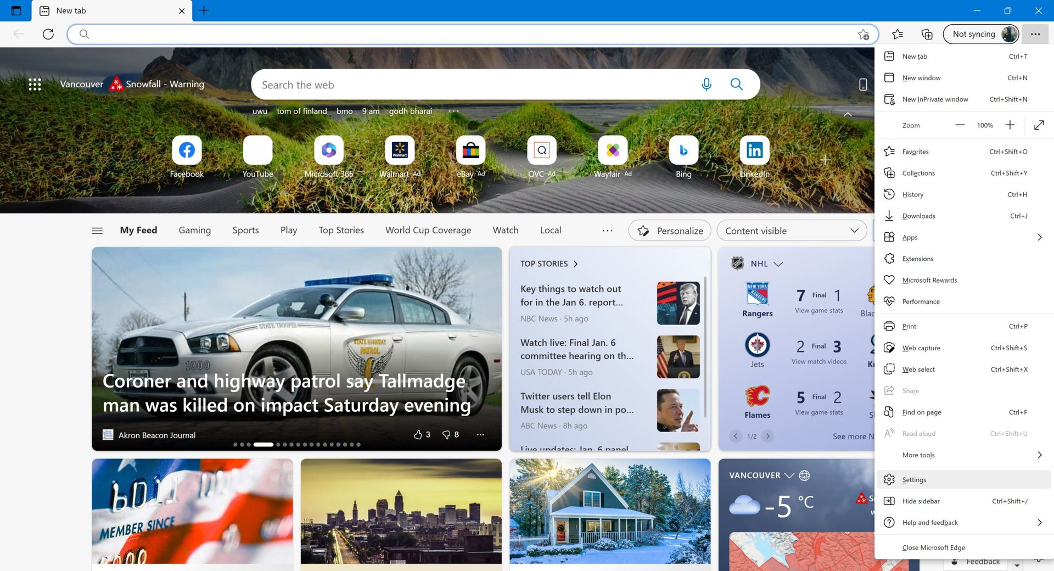This screenshot has width=1054, height=571.
Task: Open Tallmadge story options menu
Action: pyautogui.click(x=480, y=435)
